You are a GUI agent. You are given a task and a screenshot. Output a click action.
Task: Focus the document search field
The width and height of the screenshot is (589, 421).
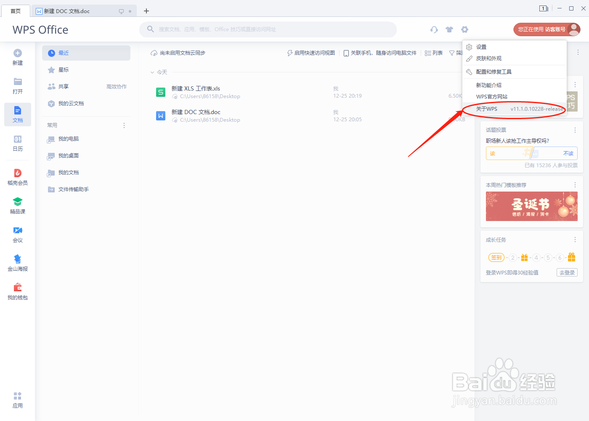pyautogui.click(x=268, y=29)
